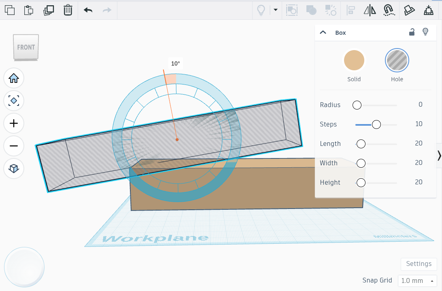Switch to orthographic view cube icon
Image resolution: width=442 pixels, height=291 pixels.
pos(13,168)
